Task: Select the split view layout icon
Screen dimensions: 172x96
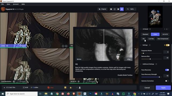Action: [115, 9]
